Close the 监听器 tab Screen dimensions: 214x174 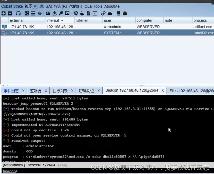[46, 91]
